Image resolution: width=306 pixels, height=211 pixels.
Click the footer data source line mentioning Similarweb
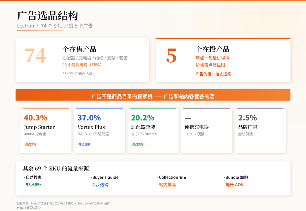tap(63, 203)
